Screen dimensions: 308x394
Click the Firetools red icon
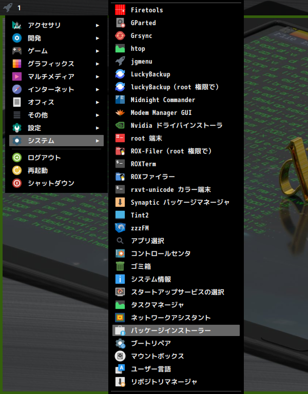tap(120, 10)
